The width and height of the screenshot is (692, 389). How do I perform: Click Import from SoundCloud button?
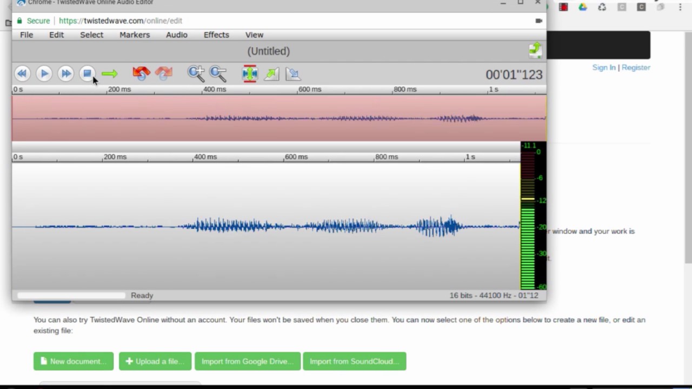tap(355, 361)
